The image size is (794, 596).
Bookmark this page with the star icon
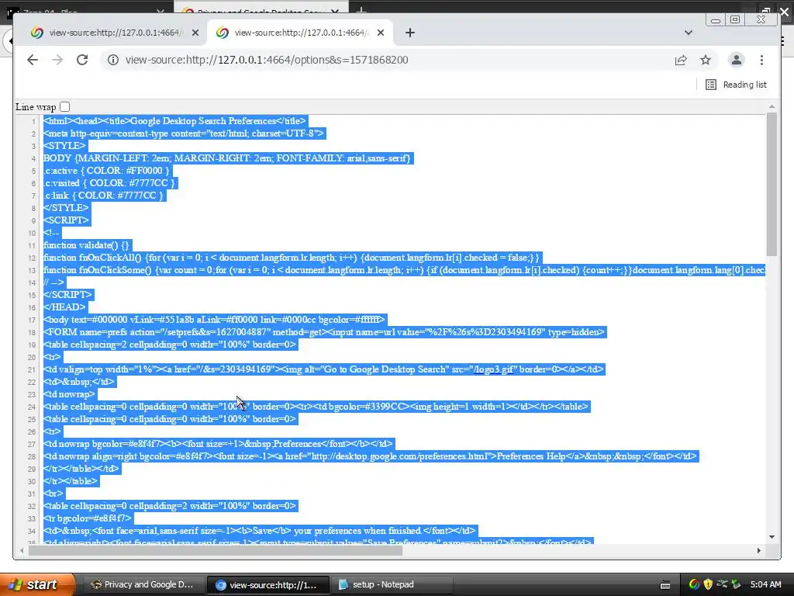click(x=706, y=60)
